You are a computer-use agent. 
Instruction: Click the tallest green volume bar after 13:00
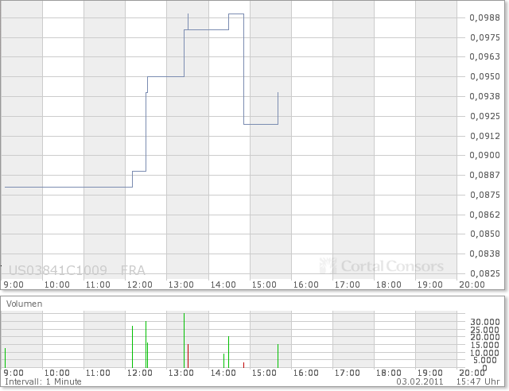pyautogui.click(x=184, y=340)
